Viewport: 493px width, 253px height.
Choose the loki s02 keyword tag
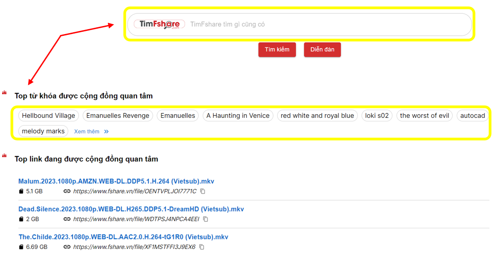point(377,116)
